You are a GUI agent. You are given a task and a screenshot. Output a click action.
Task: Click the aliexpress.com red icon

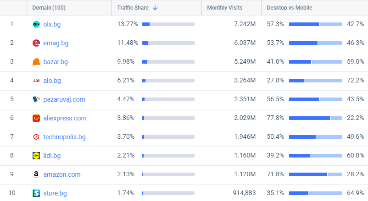tap(36, 118)
